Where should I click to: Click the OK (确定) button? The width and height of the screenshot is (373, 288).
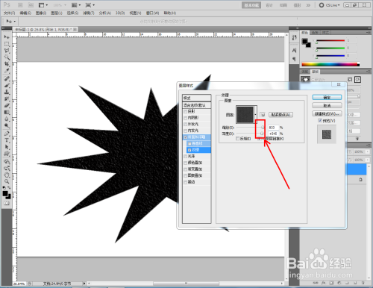point(327,97)
